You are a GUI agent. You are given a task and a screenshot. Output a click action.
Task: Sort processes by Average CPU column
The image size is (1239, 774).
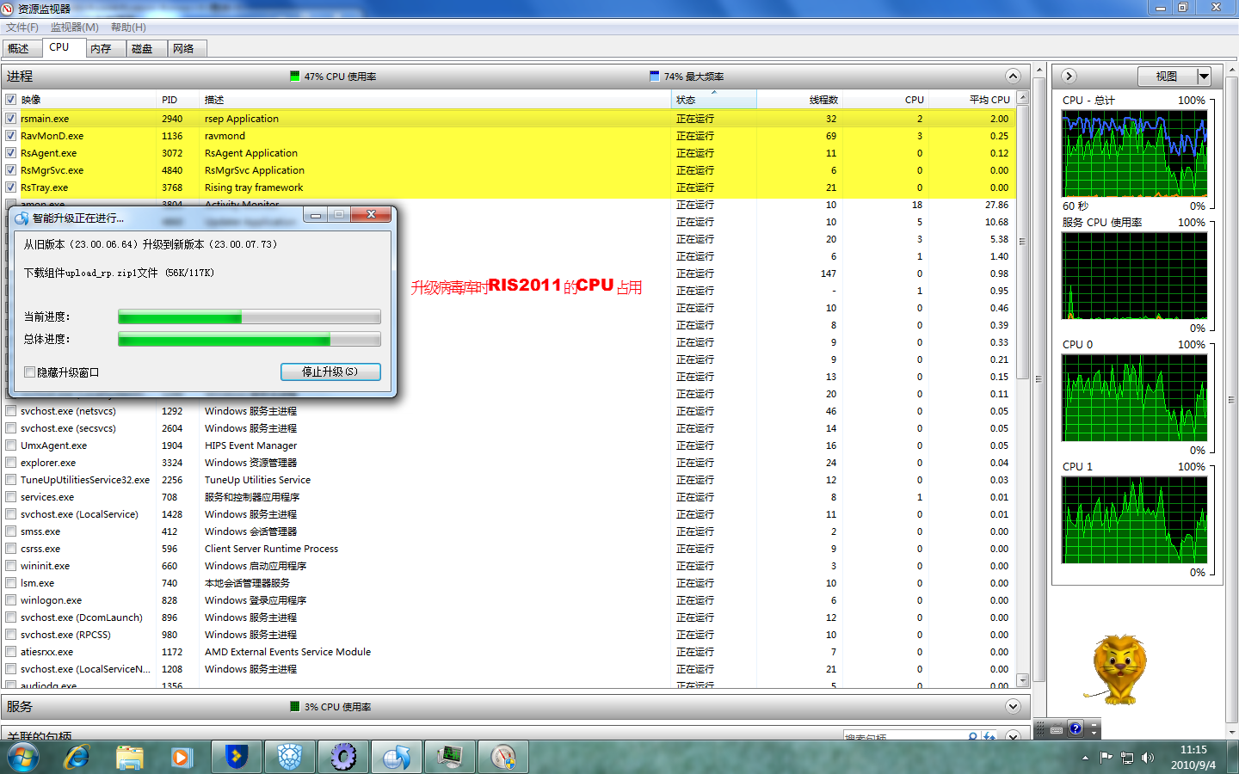[972, 100]
